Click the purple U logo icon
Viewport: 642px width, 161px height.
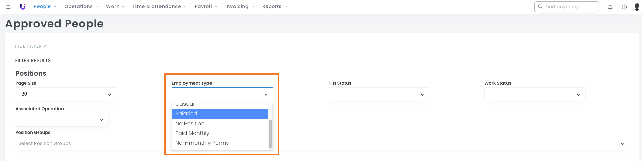click(x=23, y=7)
